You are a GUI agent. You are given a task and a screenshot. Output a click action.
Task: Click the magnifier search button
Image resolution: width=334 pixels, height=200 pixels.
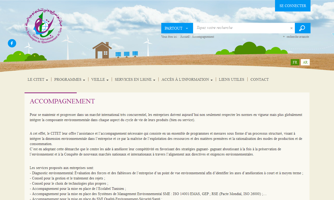pos(302,28)
